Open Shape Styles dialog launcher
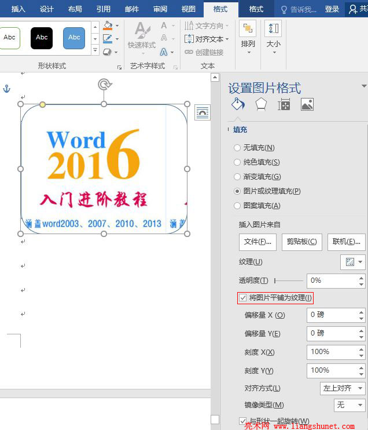The image size is (368, 430). coord(119,67)
